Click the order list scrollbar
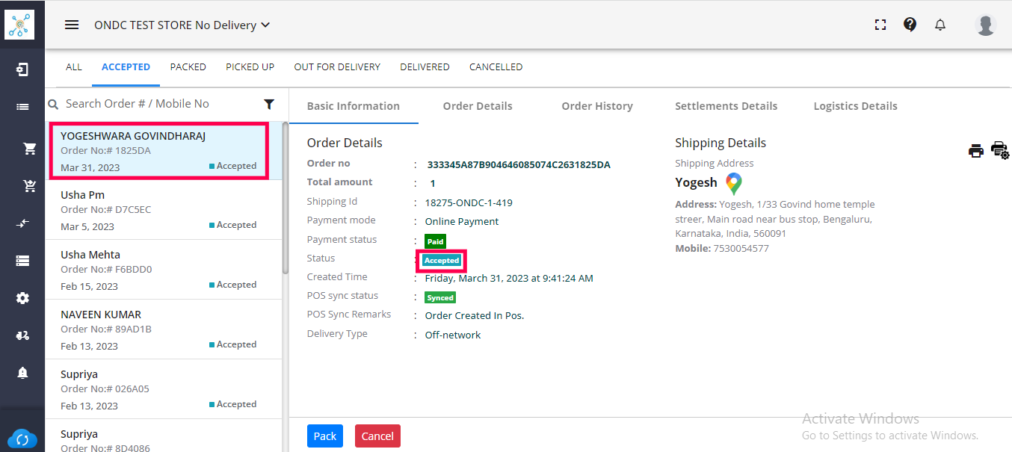Viewport: 1012px width, 452px height. [x=286, y=197]
